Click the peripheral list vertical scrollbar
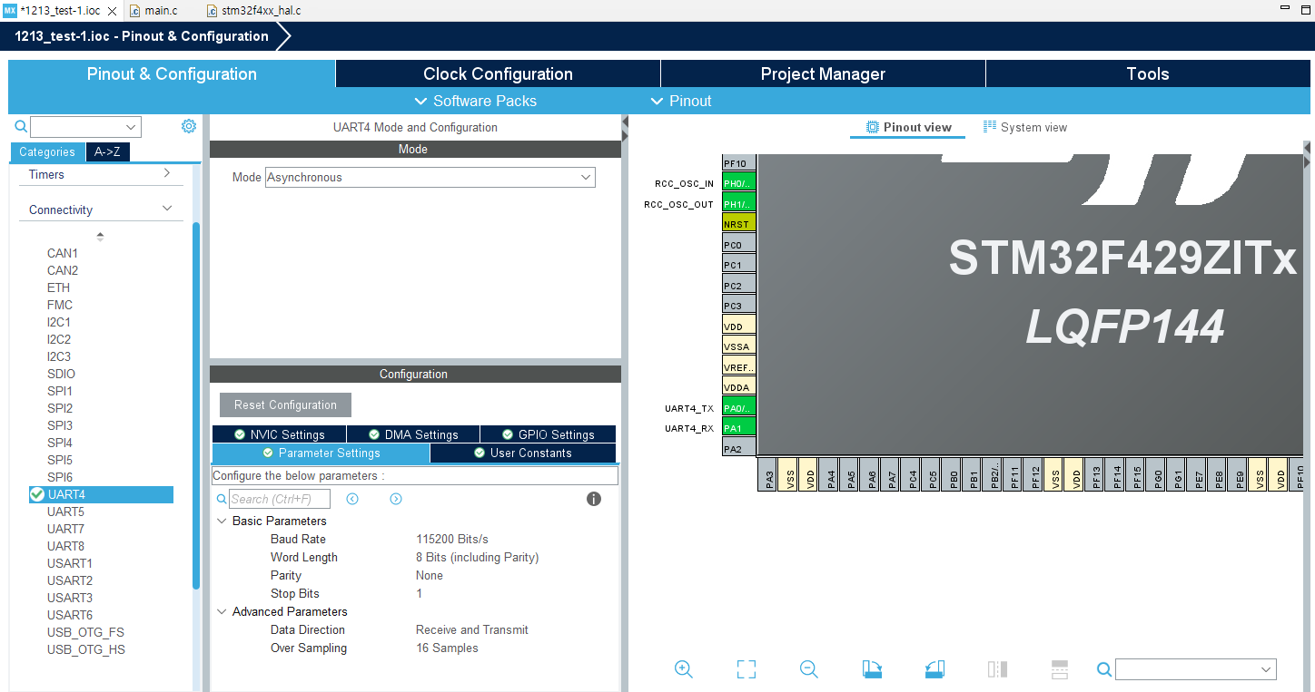1315x692 pixels. tap(196, 406)
